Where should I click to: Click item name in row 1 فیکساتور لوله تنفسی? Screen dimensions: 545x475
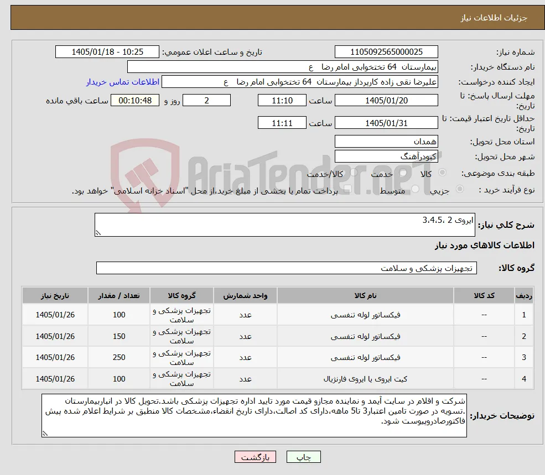[365, 315]
